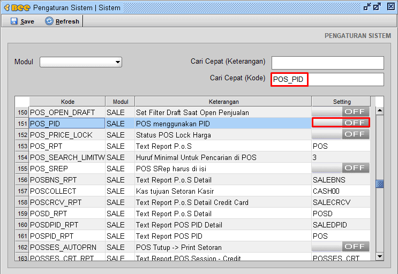Viewport: 398px width, 274px height.
Task: Toggle the POS_PID setting switch
Action: click(x=341, y=123)
